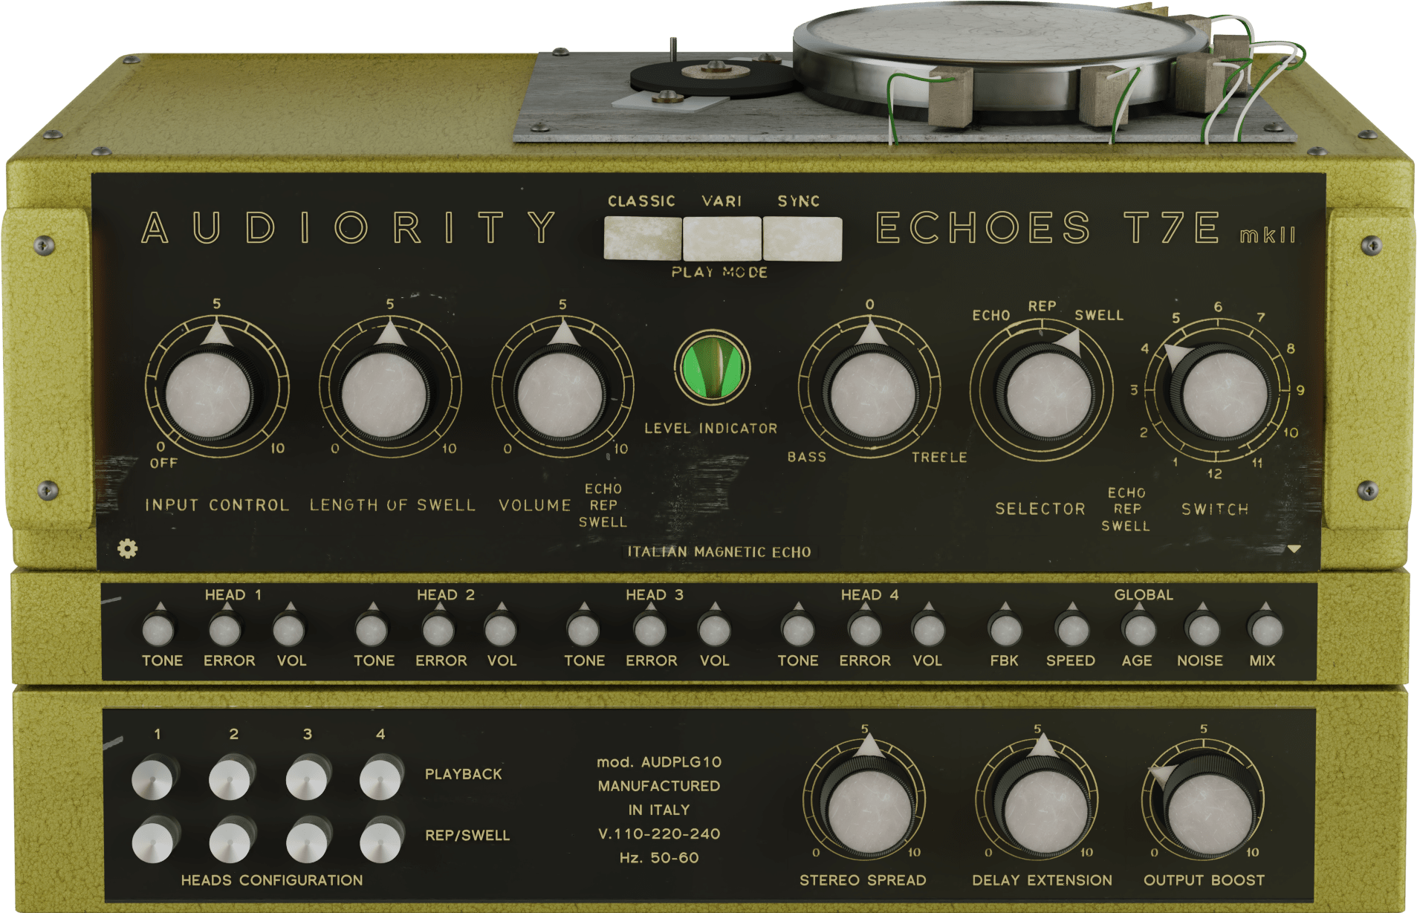Open settings with the gear icon
Screen dimensions: 1417x913
[x=128, y=548]
